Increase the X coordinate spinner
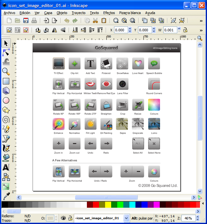 tap(130, 28)
